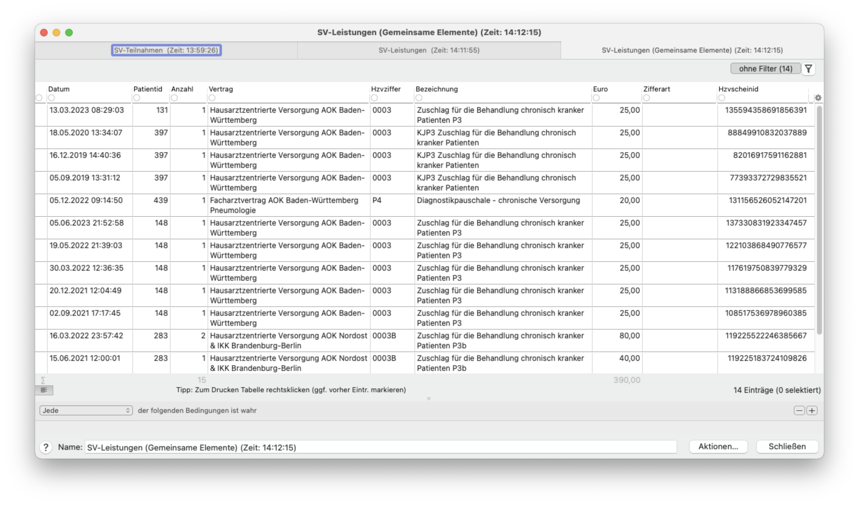Remove condition with minus button
Viewport: 859px width, 505px height.
tap(799, 410)
